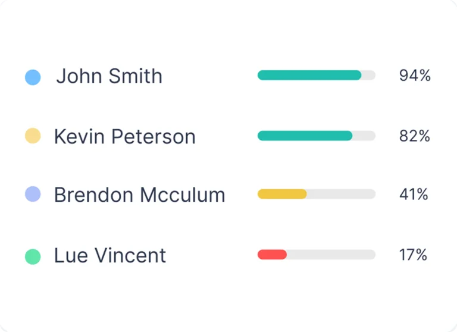Click the red fill of Lue Vincent's bar
457x332 pixels.
pos(272,255)
